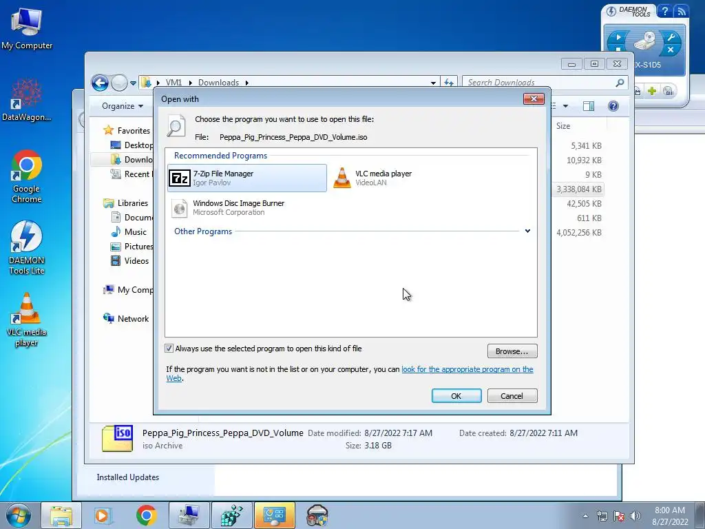Select Libraries in the navigation pane

[133, 203]
